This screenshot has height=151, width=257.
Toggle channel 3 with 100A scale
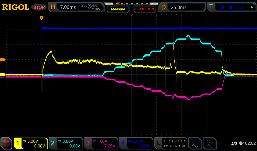101,143
